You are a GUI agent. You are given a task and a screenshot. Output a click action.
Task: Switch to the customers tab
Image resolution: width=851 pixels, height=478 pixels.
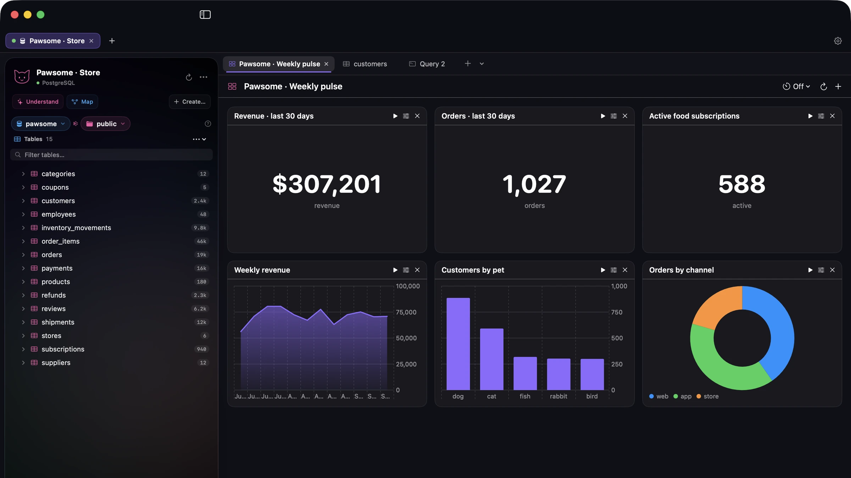(365, 64)
